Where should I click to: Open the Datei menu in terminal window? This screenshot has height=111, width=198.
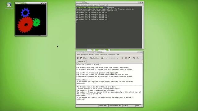click(78, 5)
